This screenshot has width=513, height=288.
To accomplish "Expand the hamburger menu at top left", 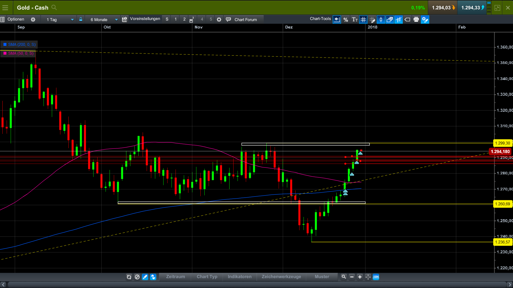I will point(5,7).
